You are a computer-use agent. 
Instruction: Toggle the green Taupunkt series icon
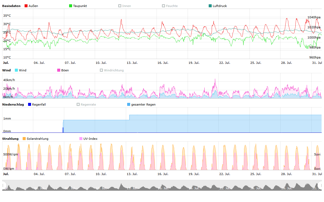coord(71,6)
